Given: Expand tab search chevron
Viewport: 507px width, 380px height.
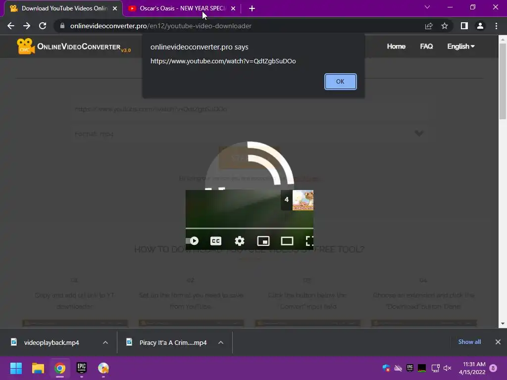Looking at the screenshot, I should 427,7.
